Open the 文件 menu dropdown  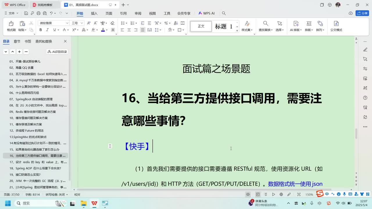12,13
